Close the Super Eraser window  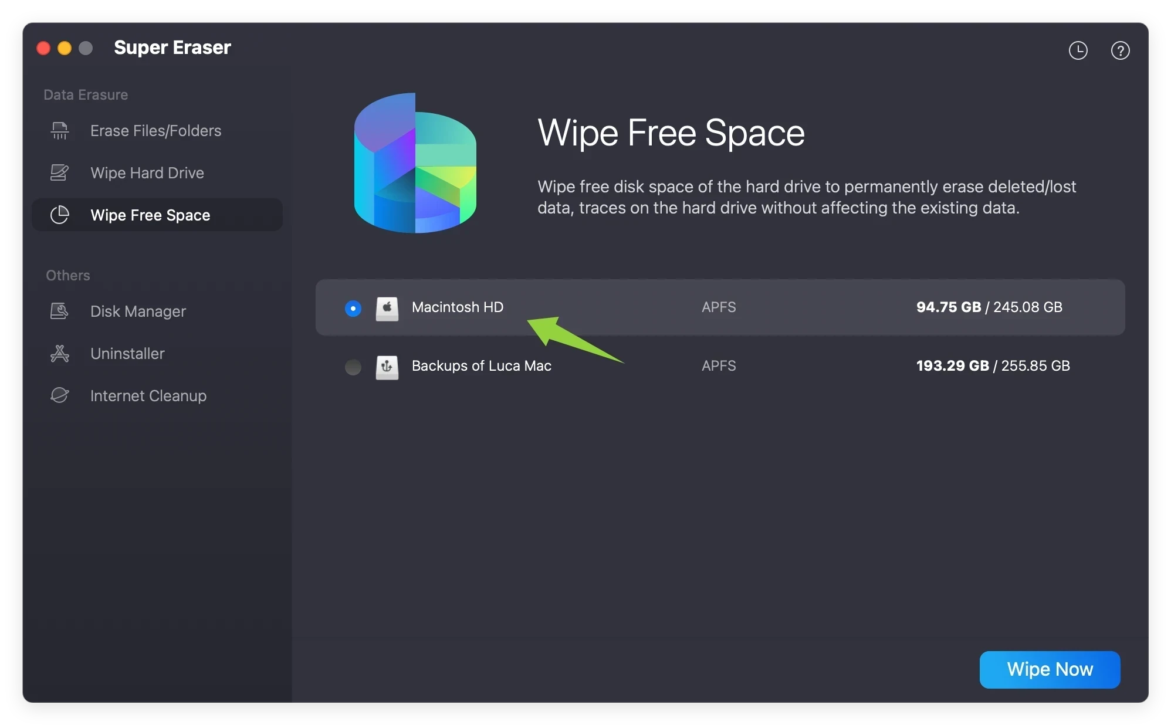tap(43, 48)
